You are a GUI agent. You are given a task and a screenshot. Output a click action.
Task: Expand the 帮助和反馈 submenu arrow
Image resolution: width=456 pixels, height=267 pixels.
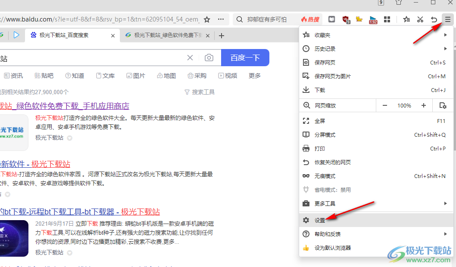446,234
